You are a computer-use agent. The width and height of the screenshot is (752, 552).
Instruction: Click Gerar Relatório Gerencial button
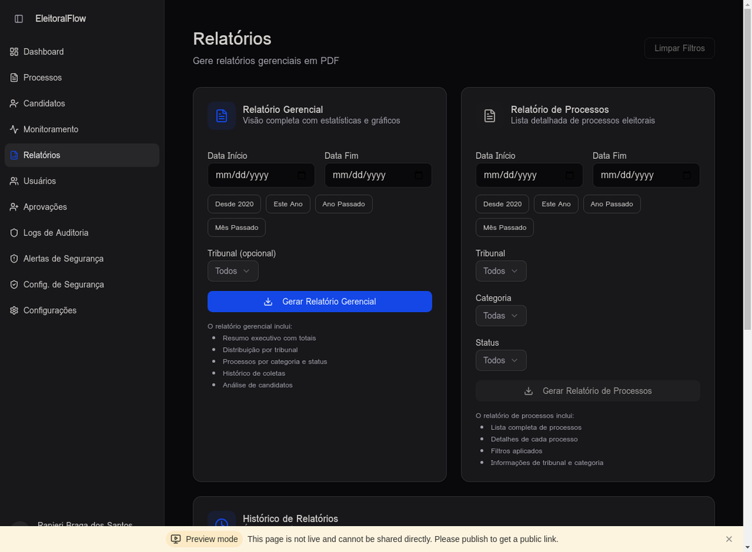[319, 302]
